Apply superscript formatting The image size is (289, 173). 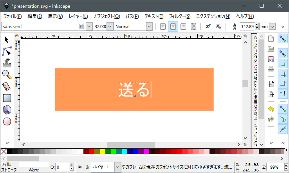208,27
